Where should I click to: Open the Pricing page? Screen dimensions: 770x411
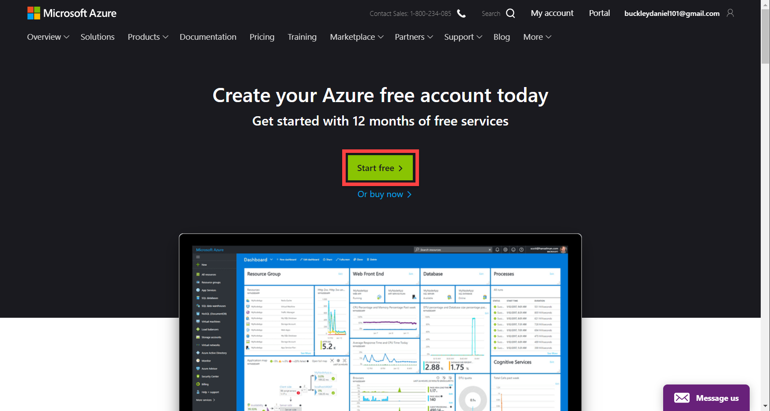262,37
